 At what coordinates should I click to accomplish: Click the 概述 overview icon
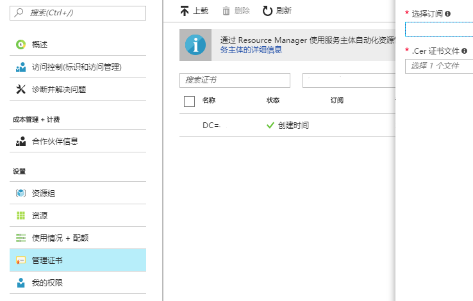(x=21, y=45)
